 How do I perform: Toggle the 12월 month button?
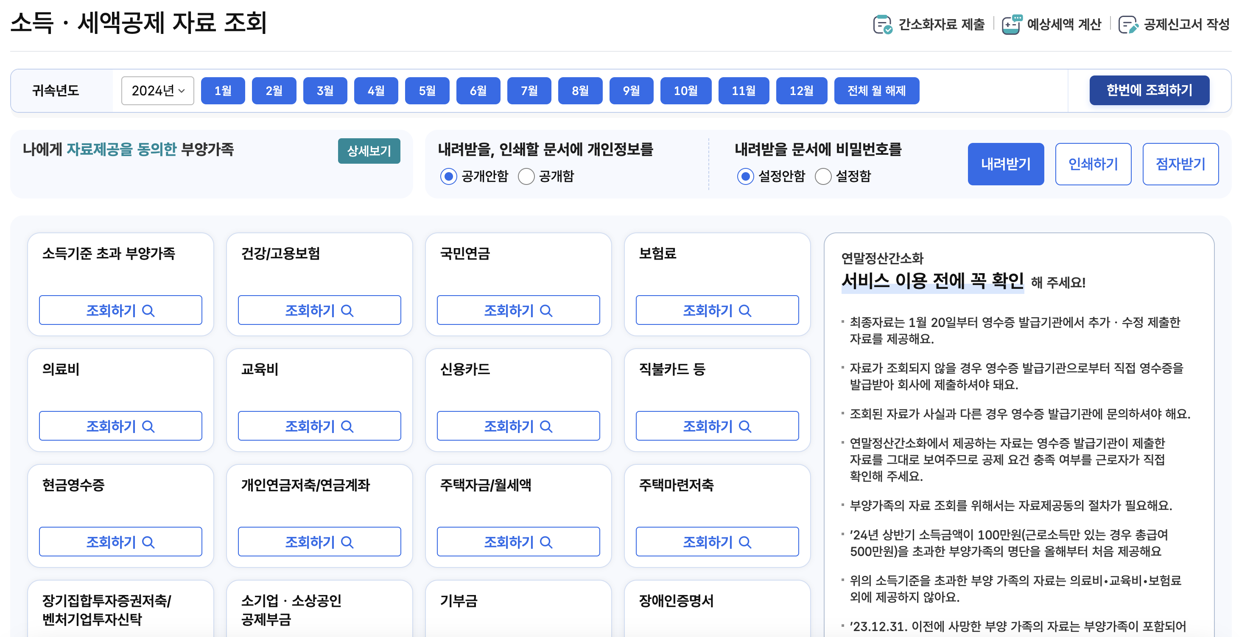point(802,91)
